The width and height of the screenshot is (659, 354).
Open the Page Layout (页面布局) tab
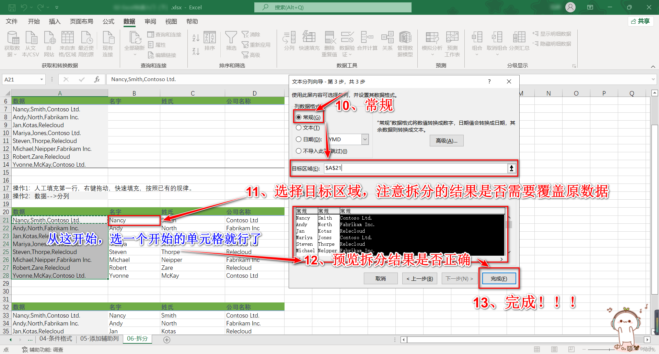click(81, 21)
